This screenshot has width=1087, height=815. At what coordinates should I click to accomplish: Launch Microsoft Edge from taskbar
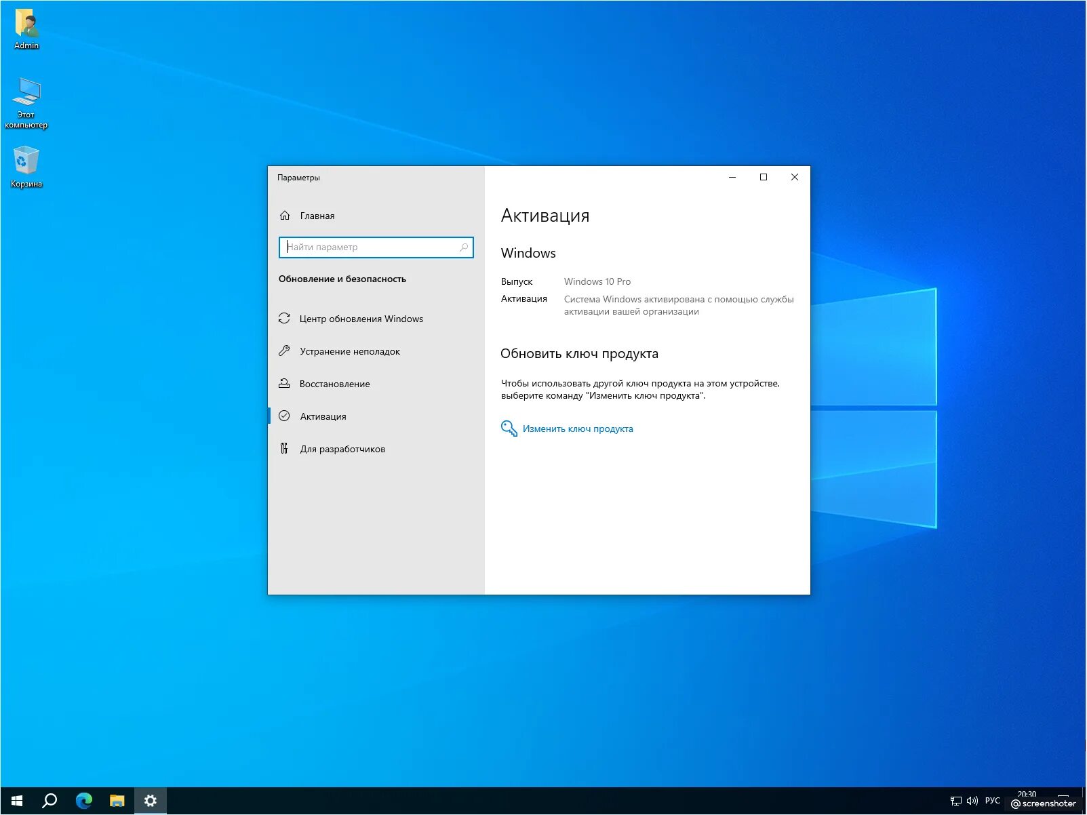pos(83,801)
